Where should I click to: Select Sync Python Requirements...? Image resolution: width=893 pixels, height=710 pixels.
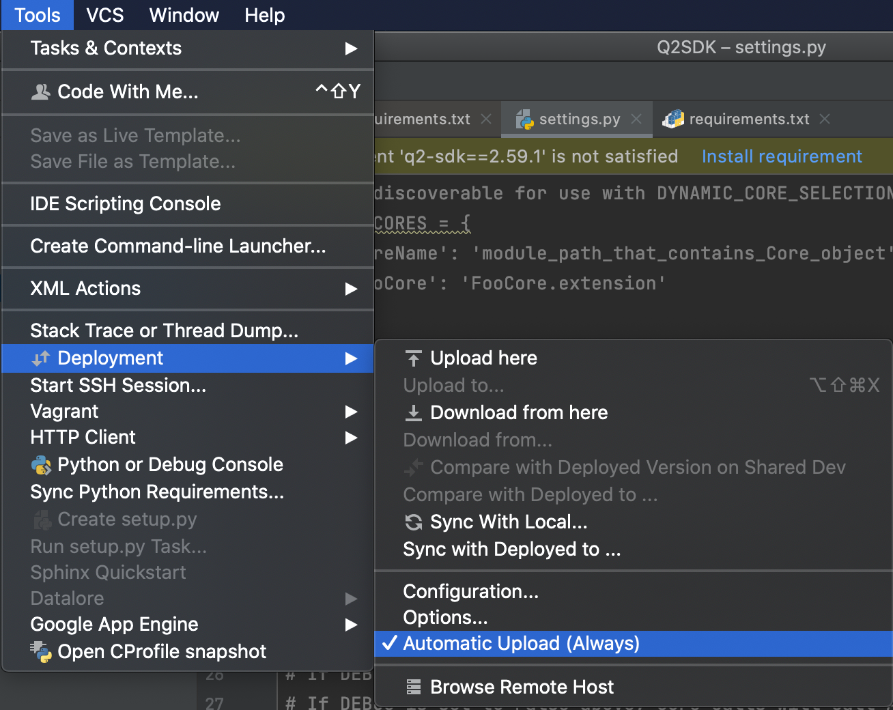coord(188,492)
